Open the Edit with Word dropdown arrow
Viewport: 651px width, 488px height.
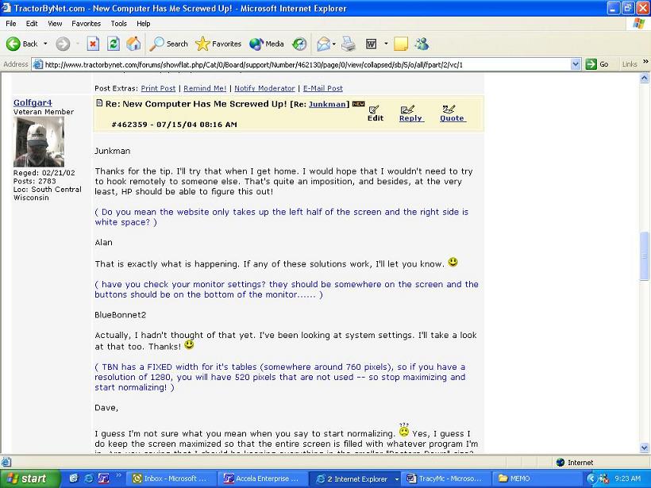[386, 44]
